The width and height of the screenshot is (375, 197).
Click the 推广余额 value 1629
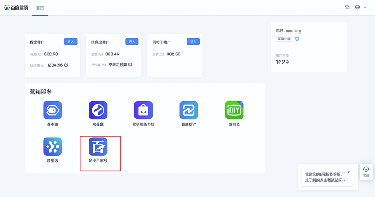click(282, 62)
